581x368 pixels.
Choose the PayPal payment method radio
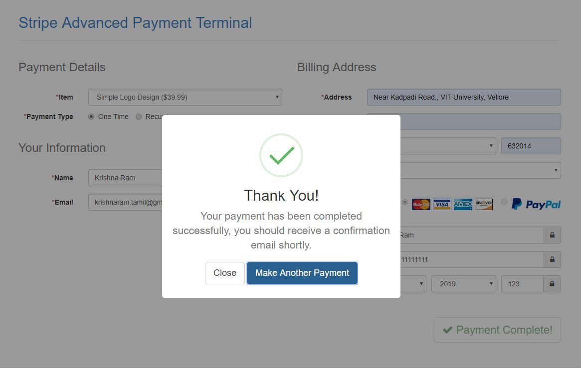(504, 202)
